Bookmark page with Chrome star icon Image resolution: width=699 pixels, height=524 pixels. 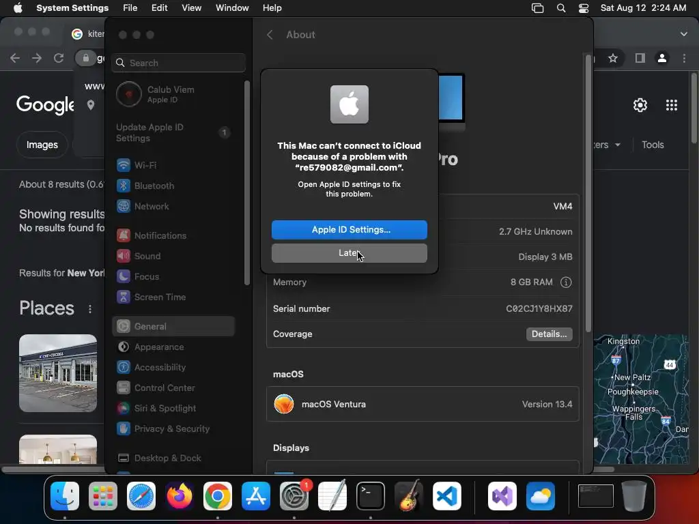614,59
